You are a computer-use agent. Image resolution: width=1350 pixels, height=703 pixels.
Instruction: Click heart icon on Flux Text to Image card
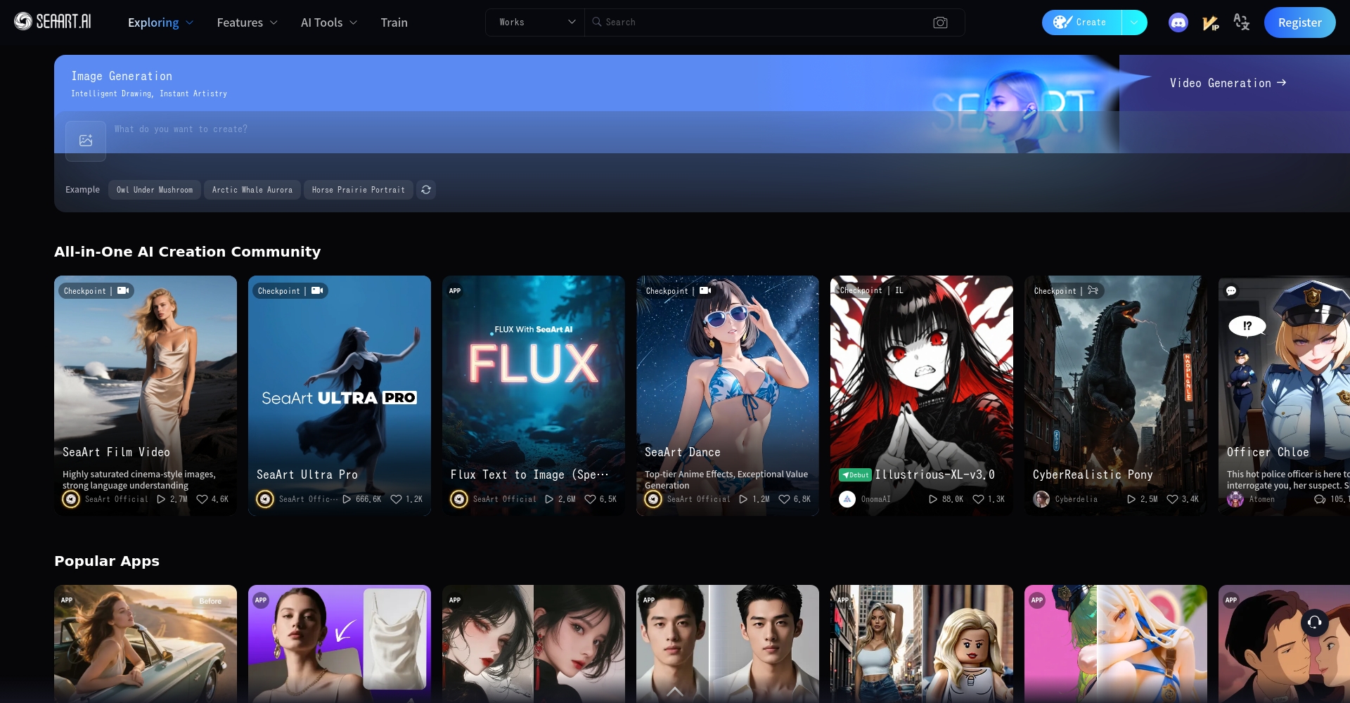(590, 499)
